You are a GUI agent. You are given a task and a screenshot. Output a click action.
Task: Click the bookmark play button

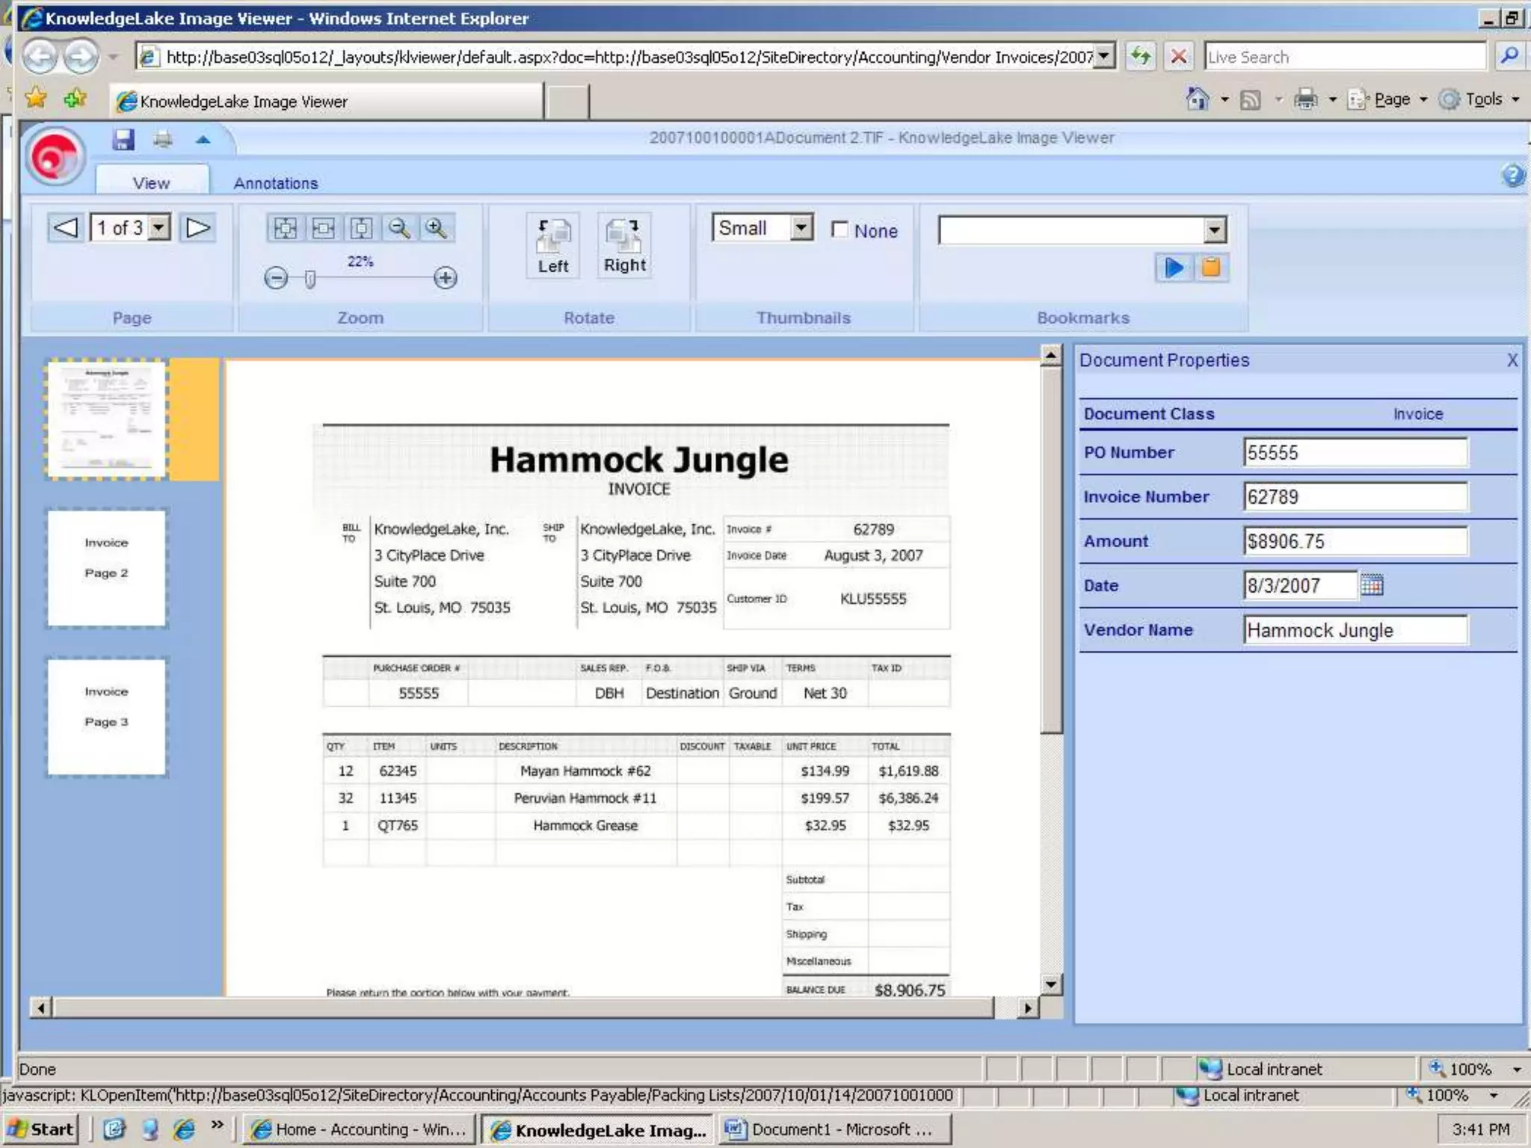[x=1174, y=268]
